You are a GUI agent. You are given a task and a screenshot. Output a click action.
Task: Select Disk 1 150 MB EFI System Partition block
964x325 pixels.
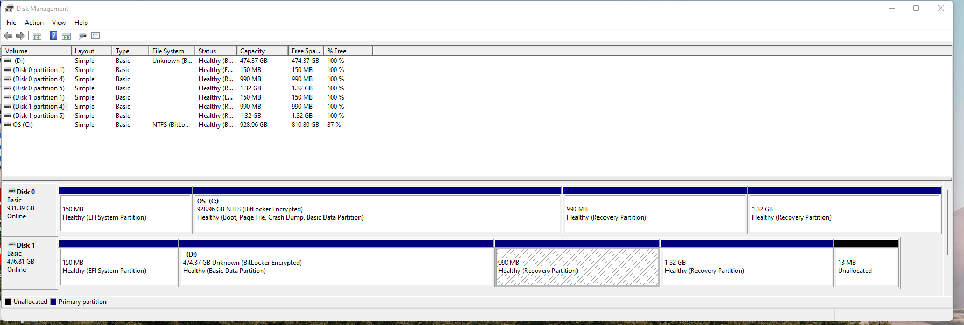[118, 263]
